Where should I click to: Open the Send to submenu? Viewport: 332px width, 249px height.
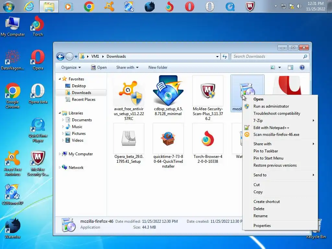280,175
